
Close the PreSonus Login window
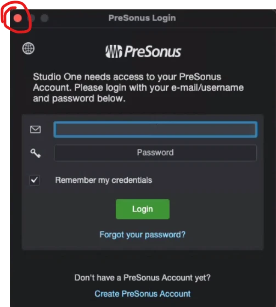pos(18,18)
